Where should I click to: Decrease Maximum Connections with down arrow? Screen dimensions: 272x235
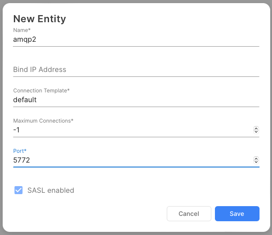pyautogui.click(x=256, y=132)
